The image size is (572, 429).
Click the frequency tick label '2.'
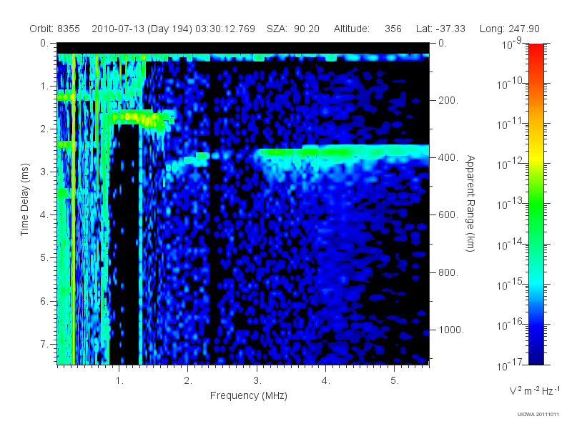[188, 381]
